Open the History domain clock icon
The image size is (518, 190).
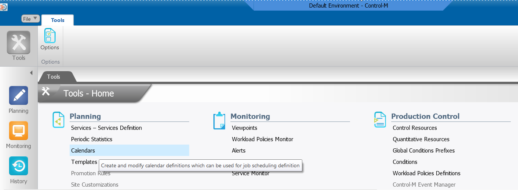click(19, 166)
